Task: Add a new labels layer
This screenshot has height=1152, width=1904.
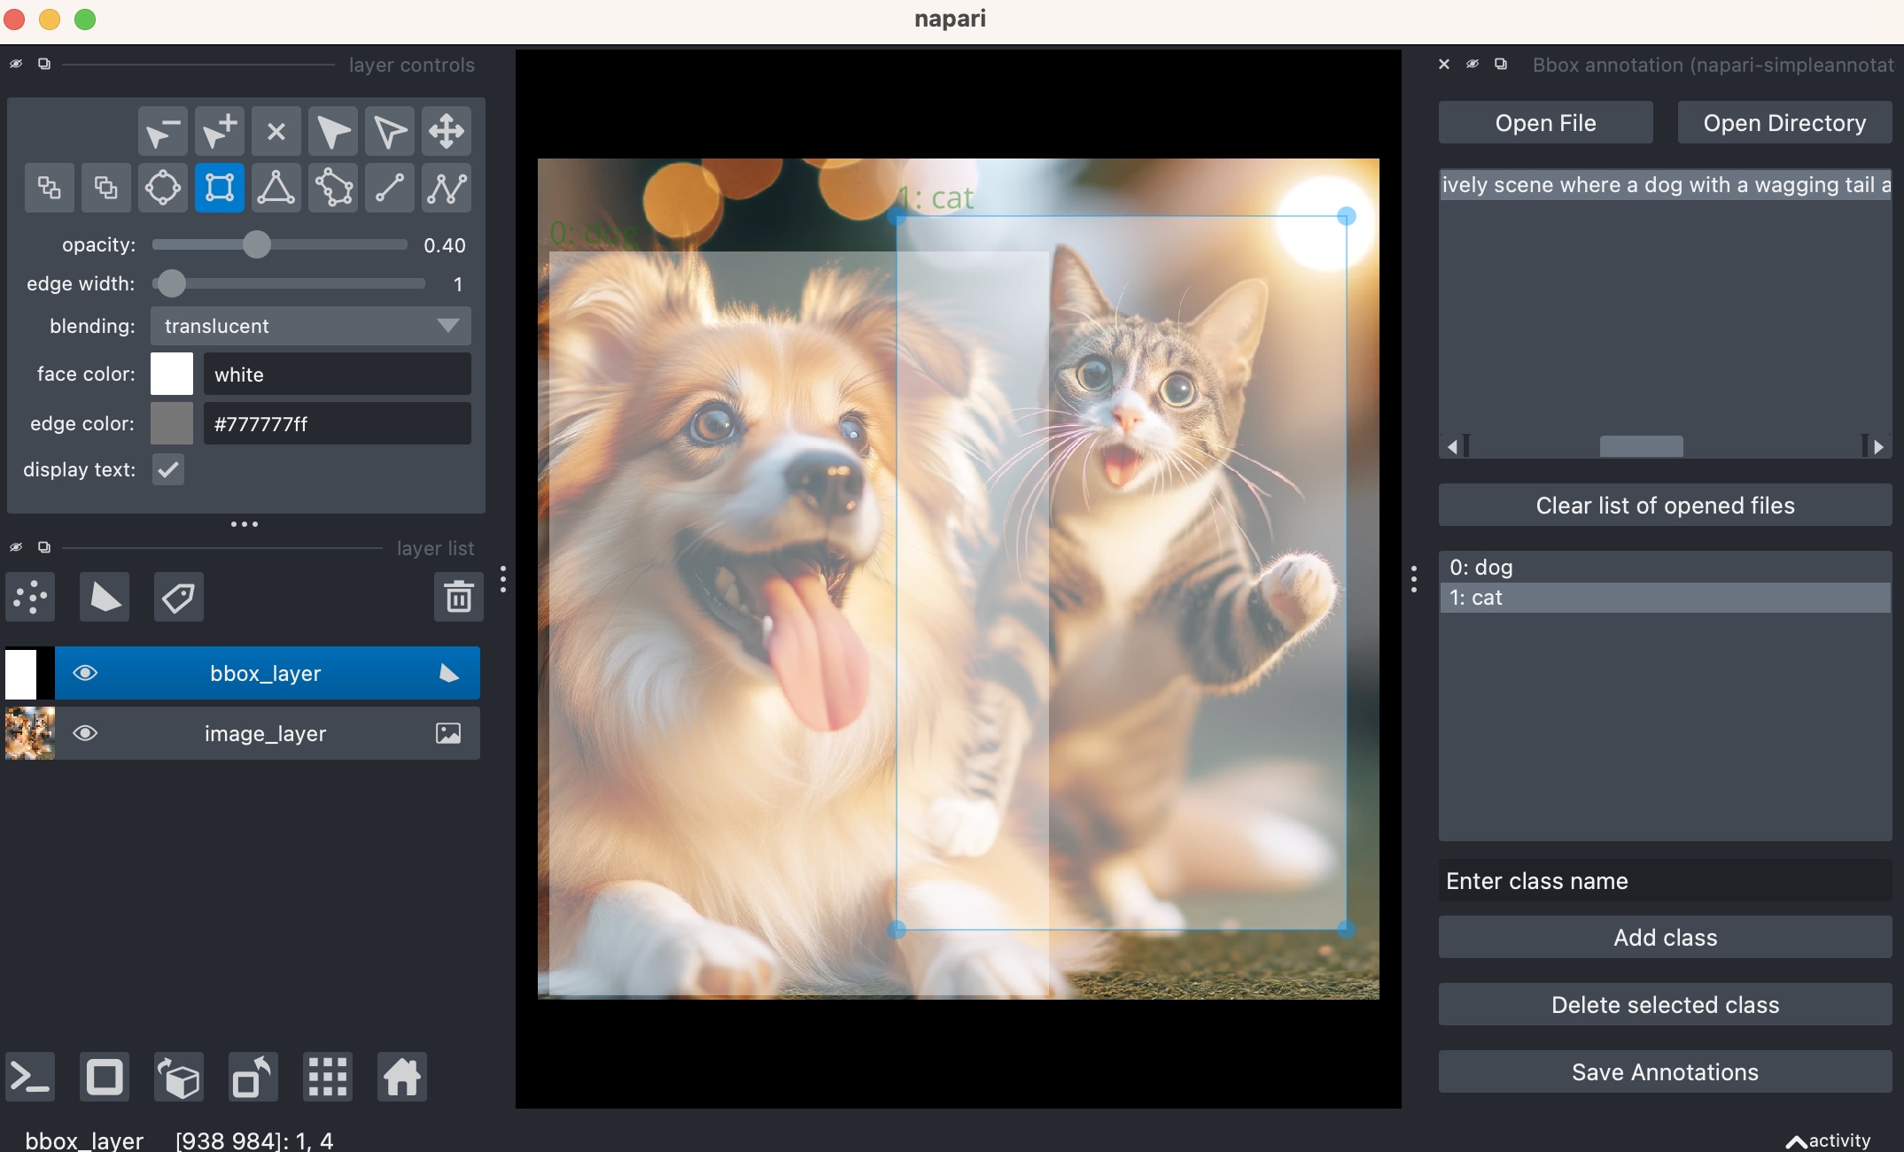Action: click(178, 598)
